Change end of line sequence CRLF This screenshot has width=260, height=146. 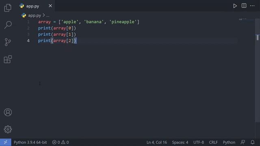pos(213,142)
